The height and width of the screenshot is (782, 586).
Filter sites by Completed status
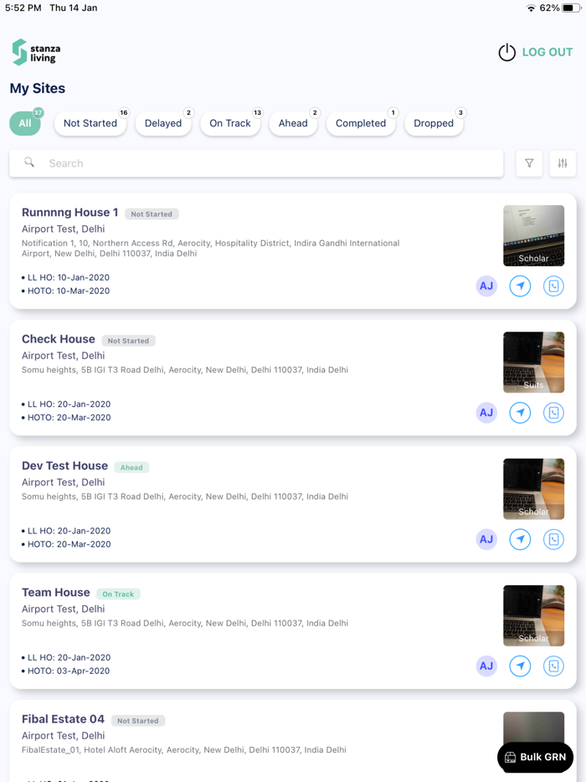coord(361,123)
